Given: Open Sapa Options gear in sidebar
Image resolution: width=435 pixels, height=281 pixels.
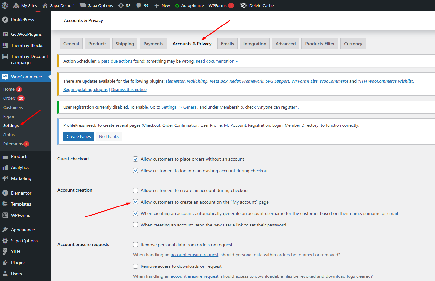Looking at the screenshot, I should (5, 241).
